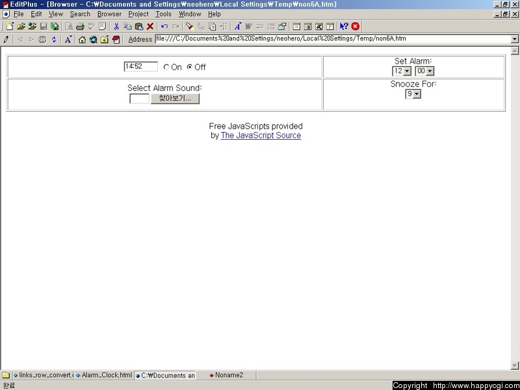Viewport: 520px width, 390px height.
Task: Expand the Address bar dropdown arrow
Action: (514, 39)
